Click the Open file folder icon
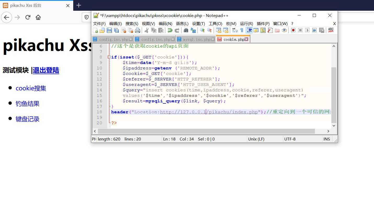The height and width of the screenshot is (200, 374). click(102, 30)
